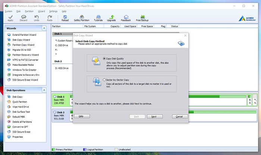Open Make Bootable Media

(23, 65)
